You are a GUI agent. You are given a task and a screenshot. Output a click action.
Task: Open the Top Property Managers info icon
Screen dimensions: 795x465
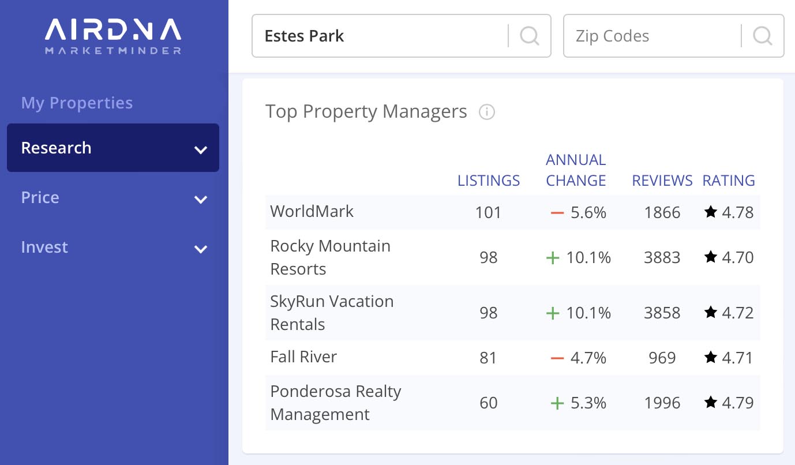pyautogui.click(x=487, y=112)
